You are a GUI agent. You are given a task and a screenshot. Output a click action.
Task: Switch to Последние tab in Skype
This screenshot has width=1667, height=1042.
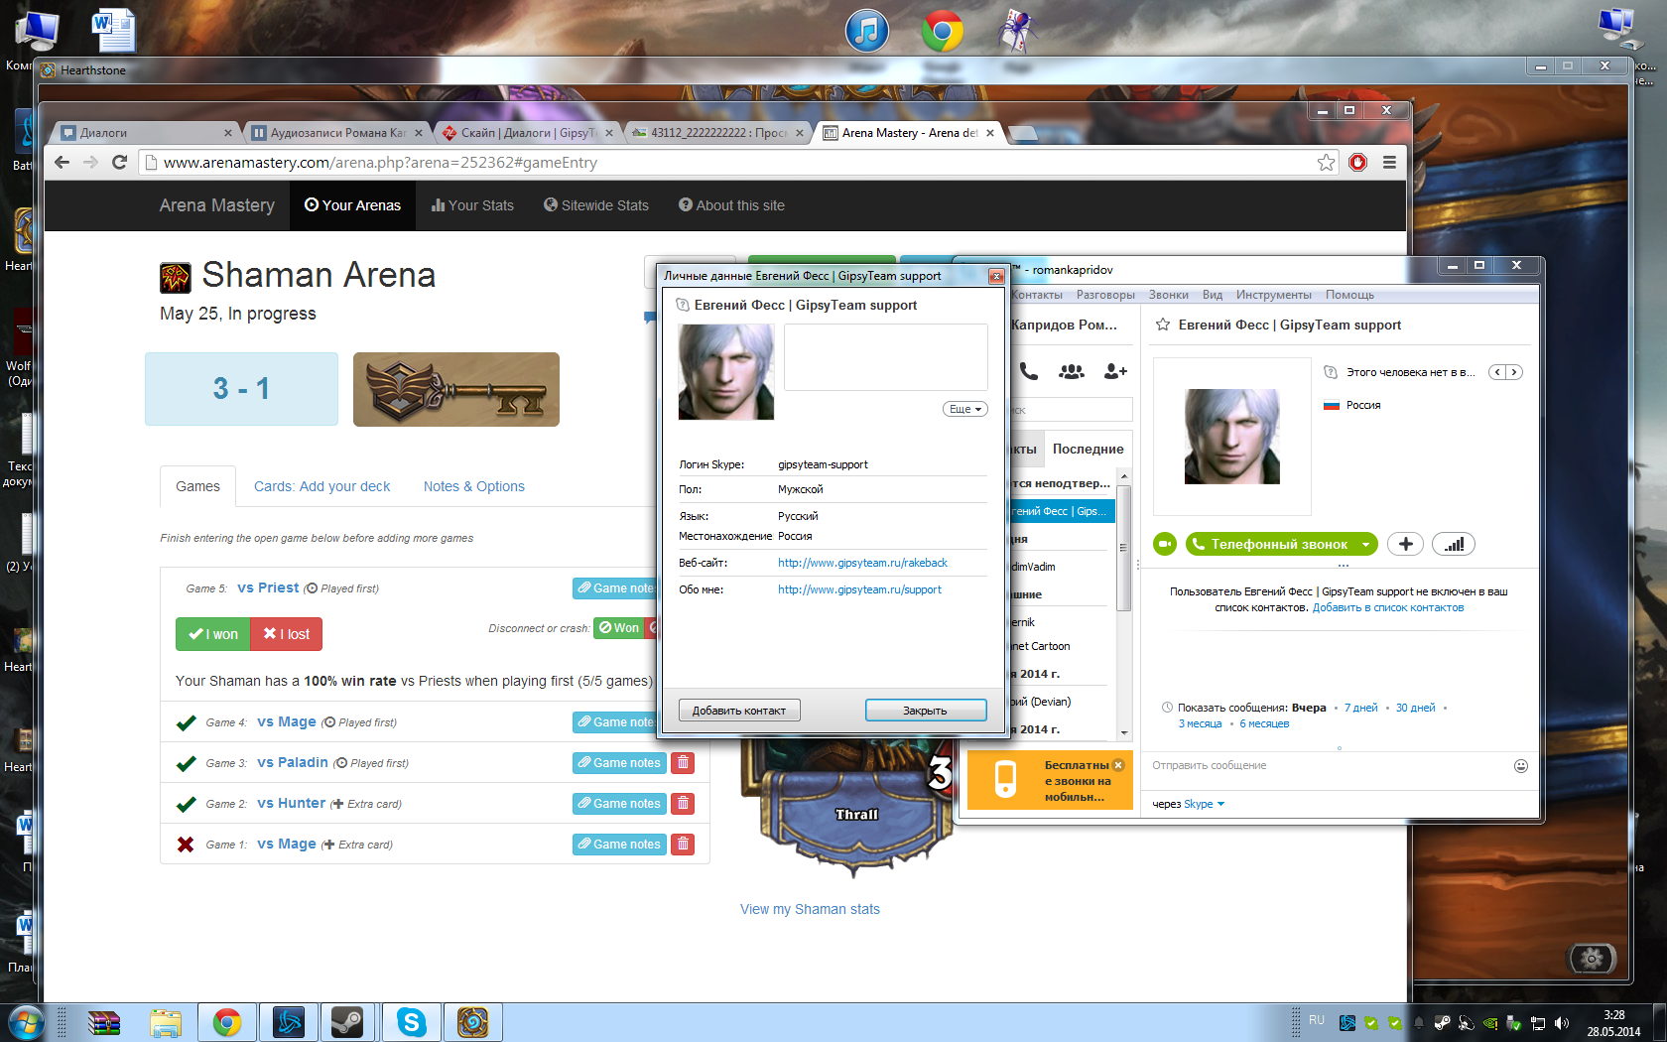(x=1088, y=449)
